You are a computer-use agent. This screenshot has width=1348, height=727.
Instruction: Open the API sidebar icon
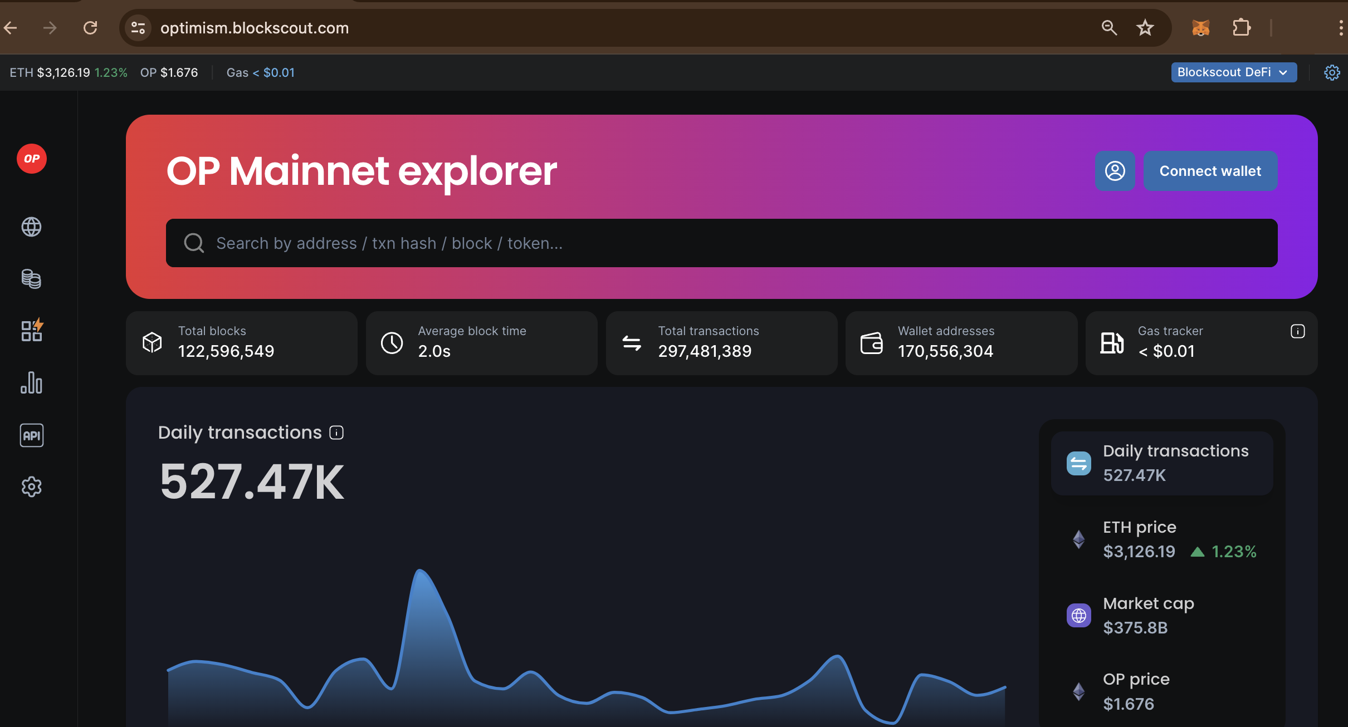tap(32, 435)
